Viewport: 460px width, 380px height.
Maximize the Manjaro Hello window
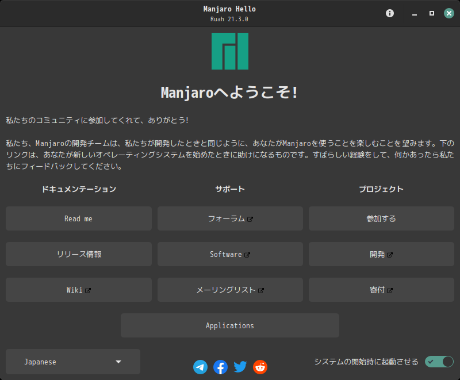[432, 13]
